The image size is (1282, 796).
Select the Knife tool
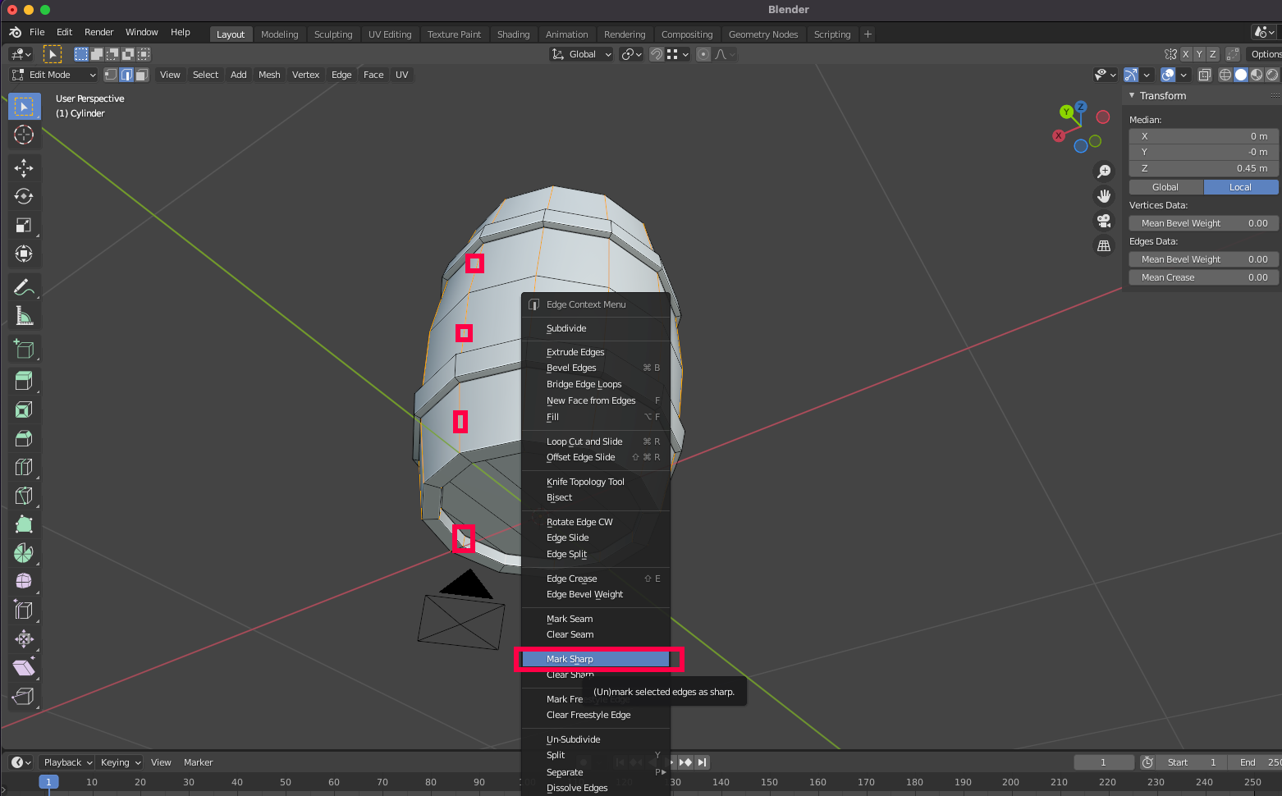point(24,496)
